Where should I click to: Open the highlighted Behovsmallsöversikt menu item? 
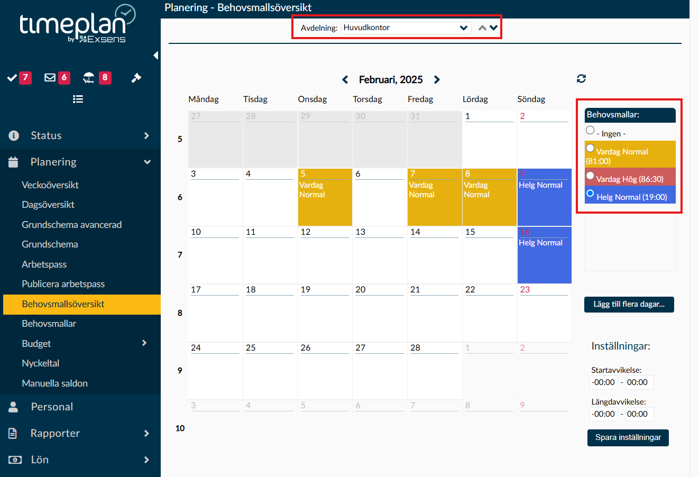(82, 304)
